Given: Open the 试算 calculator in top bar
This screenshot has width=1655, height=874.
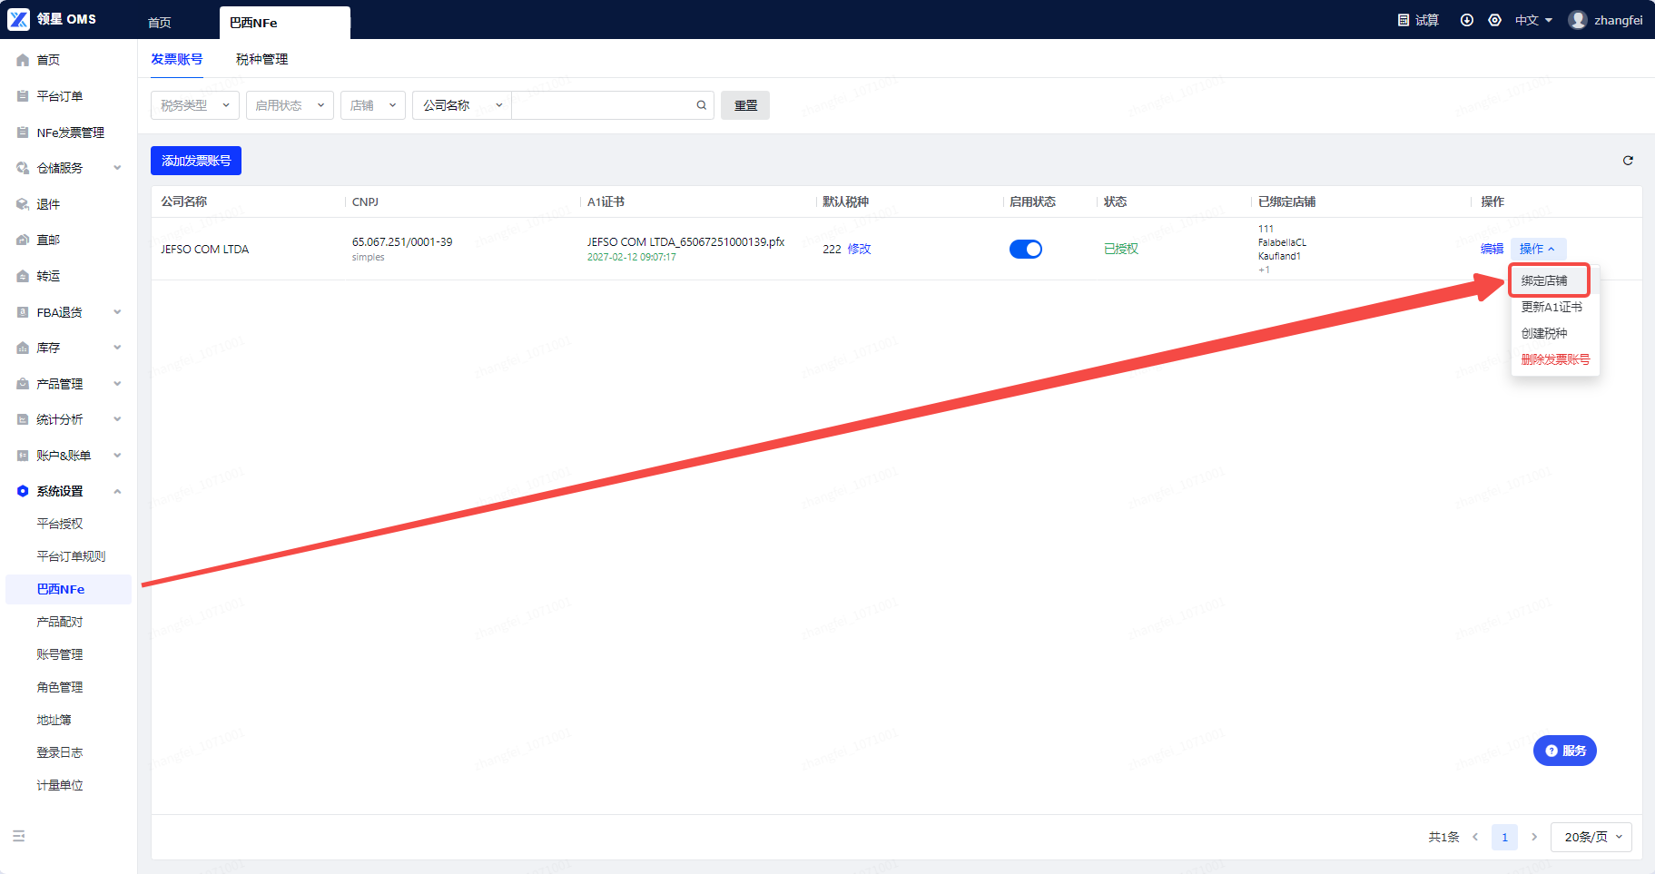Looking at the screenshot, I should coord(1418,20).
